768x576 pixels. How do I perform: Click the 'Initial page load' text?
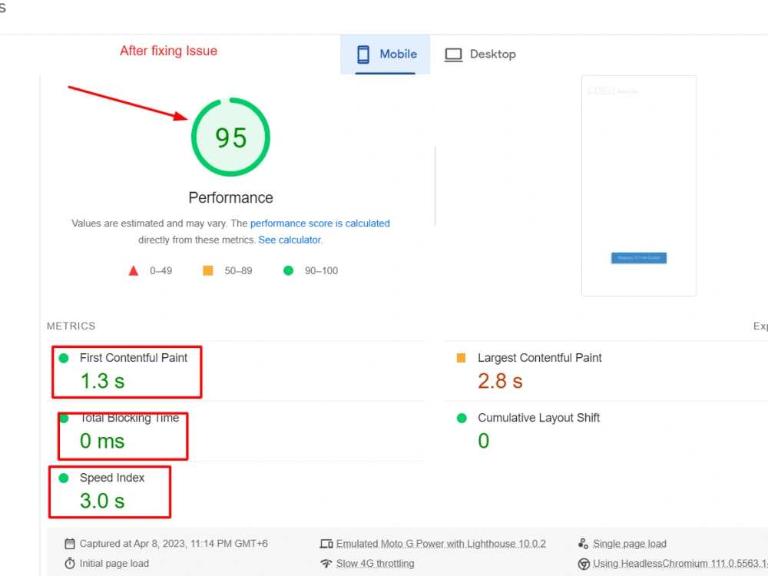pos(114,564)
